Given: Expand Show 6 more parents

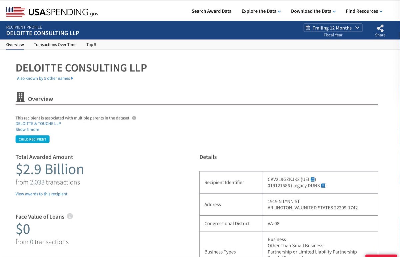Looking at the screenshot, I should coord(27,130).
